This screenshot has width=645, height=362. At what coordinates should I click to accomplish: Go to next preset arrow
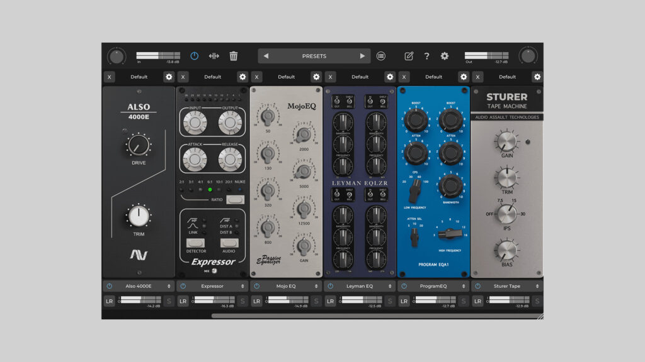362,56
